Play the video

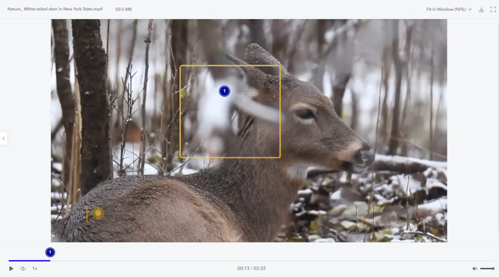coord(11,268)
